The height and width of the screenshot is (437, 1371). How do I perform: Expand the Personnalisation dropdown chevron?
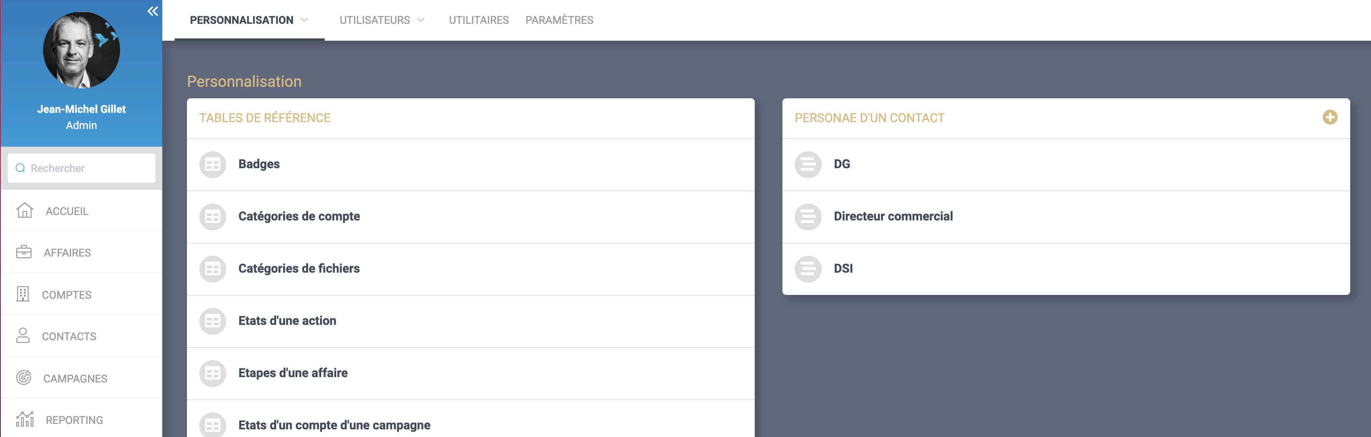[x=305, y=20]
